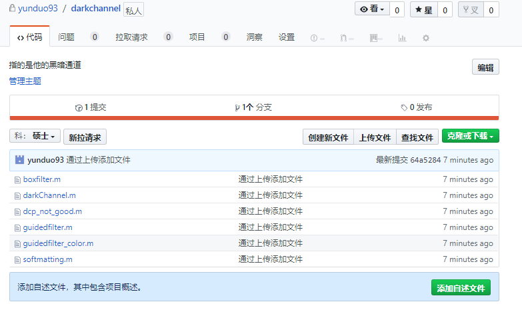Open the faded project board icon
Screen dimensions: 522x316
point(373,38)
